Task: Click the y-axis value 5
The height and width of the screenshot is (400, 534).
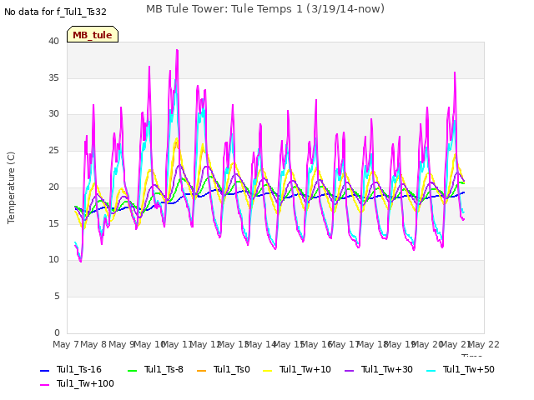Action: pos(57,297)
